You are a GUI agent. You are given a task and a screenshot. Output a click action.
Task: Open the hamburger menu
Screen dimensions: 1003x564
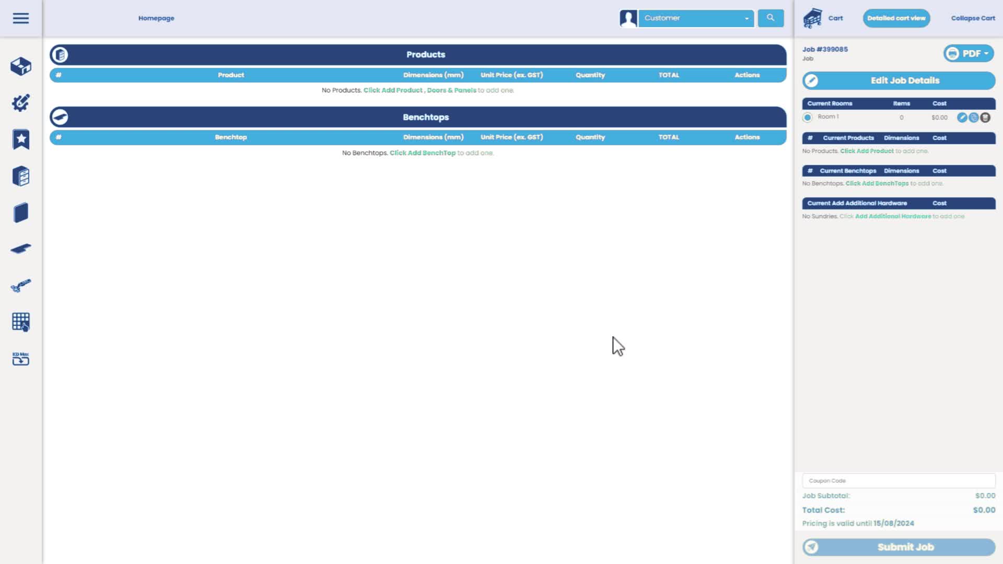pyautogui.click(x=21, y=18)
